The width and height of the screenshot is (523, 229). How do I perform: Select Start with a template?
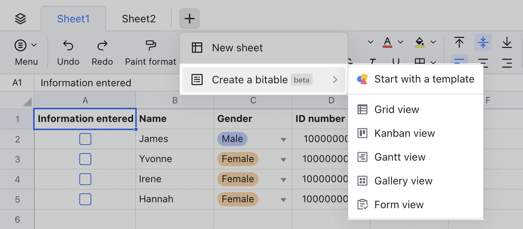point(424,79)
